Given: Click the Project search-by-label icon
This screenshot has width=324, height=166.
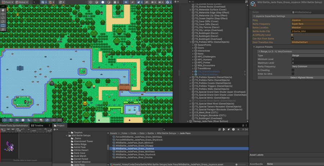Looking at the screenshot, I should point(229,129).
